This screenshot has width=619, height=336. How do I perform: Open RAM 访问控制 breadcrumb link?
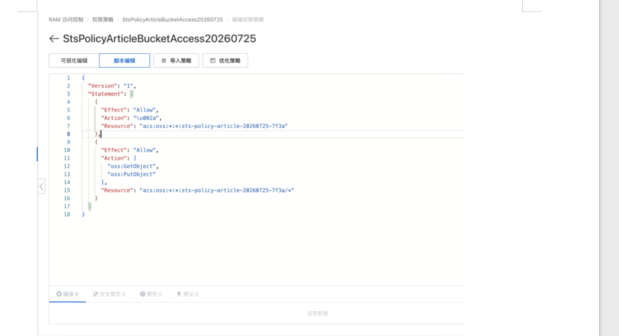point(66,20)
